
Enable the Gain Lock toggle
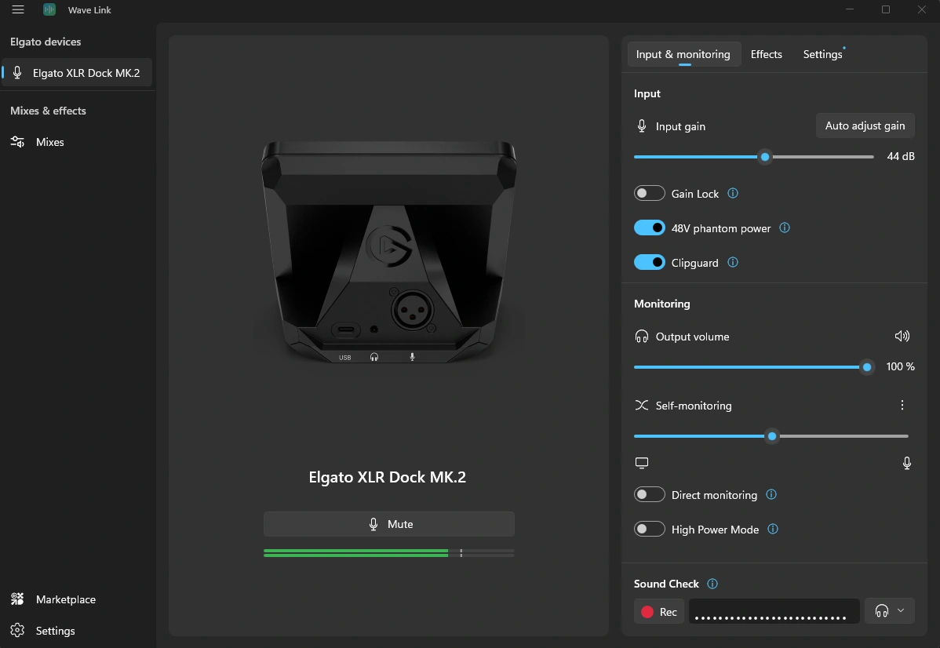point(650,194)
